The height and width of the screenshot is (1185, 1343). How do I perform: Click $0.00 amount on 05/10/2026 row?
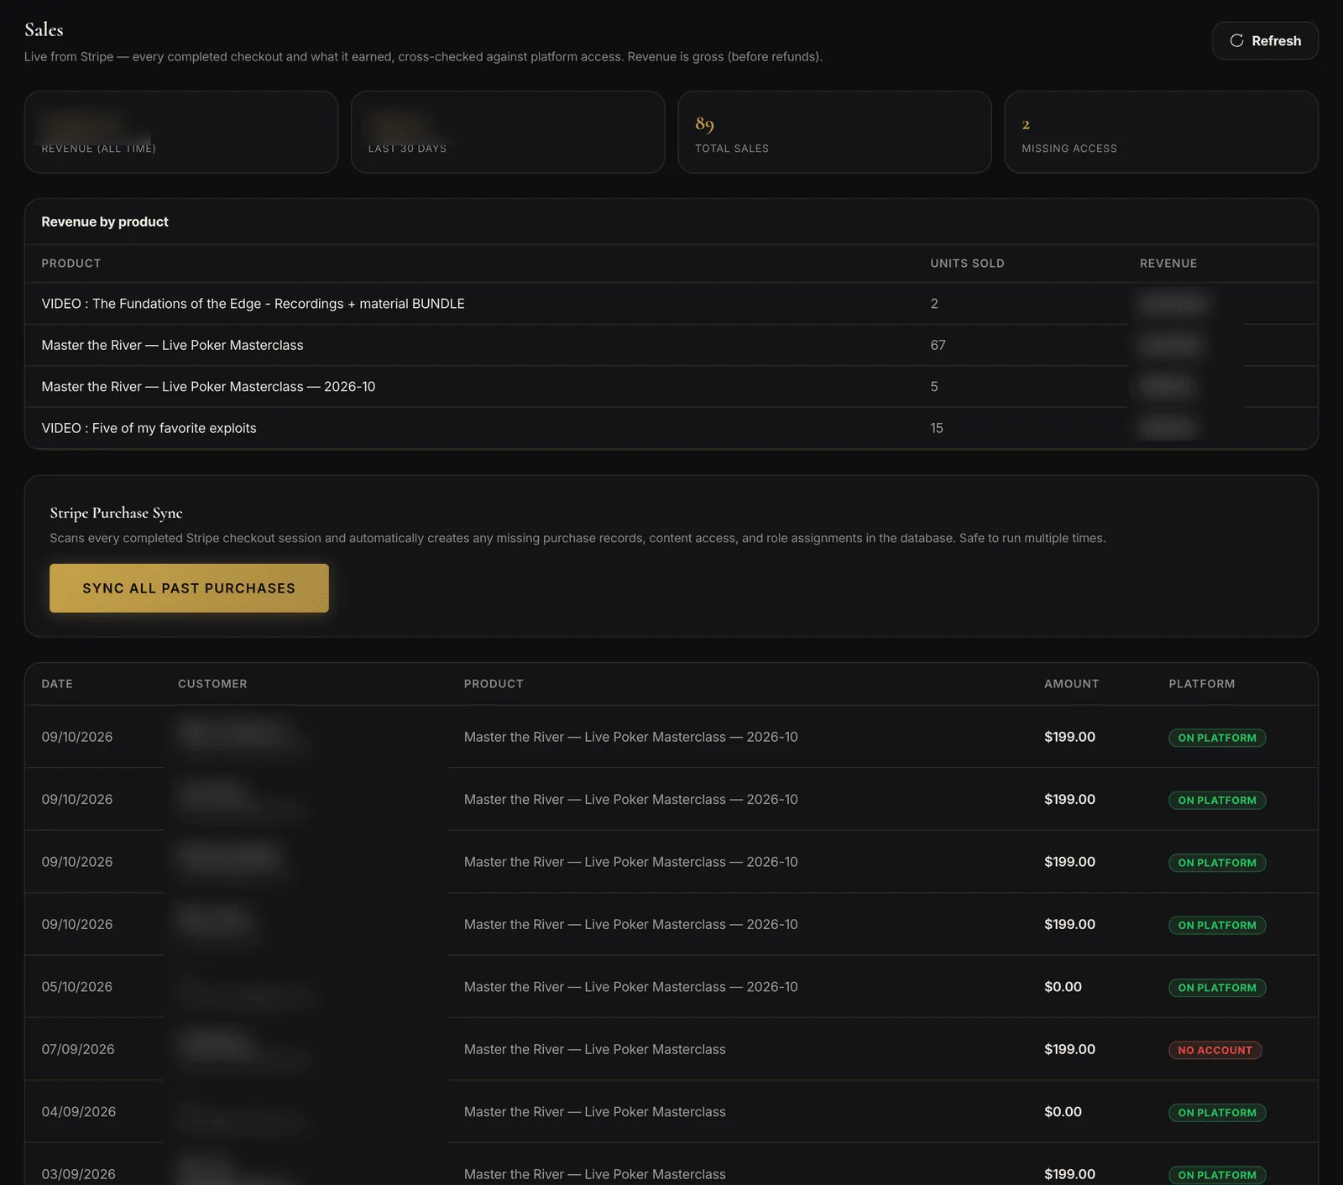pos(1063,987)
